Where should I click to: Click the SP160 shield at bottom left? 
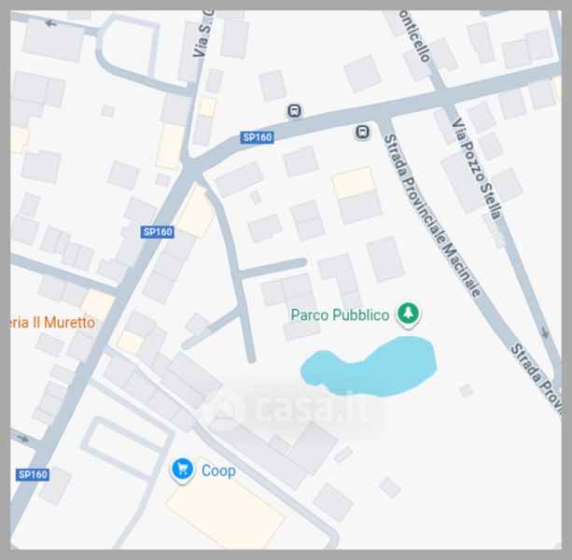click(33, 475)
